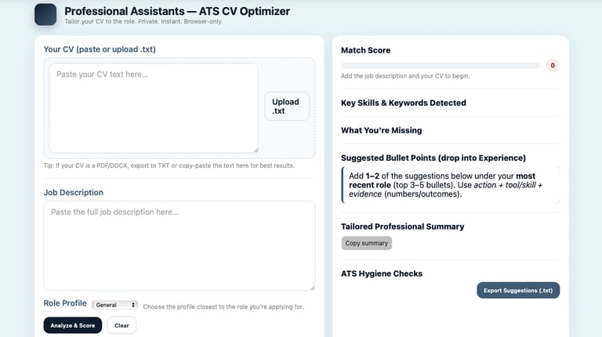Click inside the Job Description text box

(179, 245)
